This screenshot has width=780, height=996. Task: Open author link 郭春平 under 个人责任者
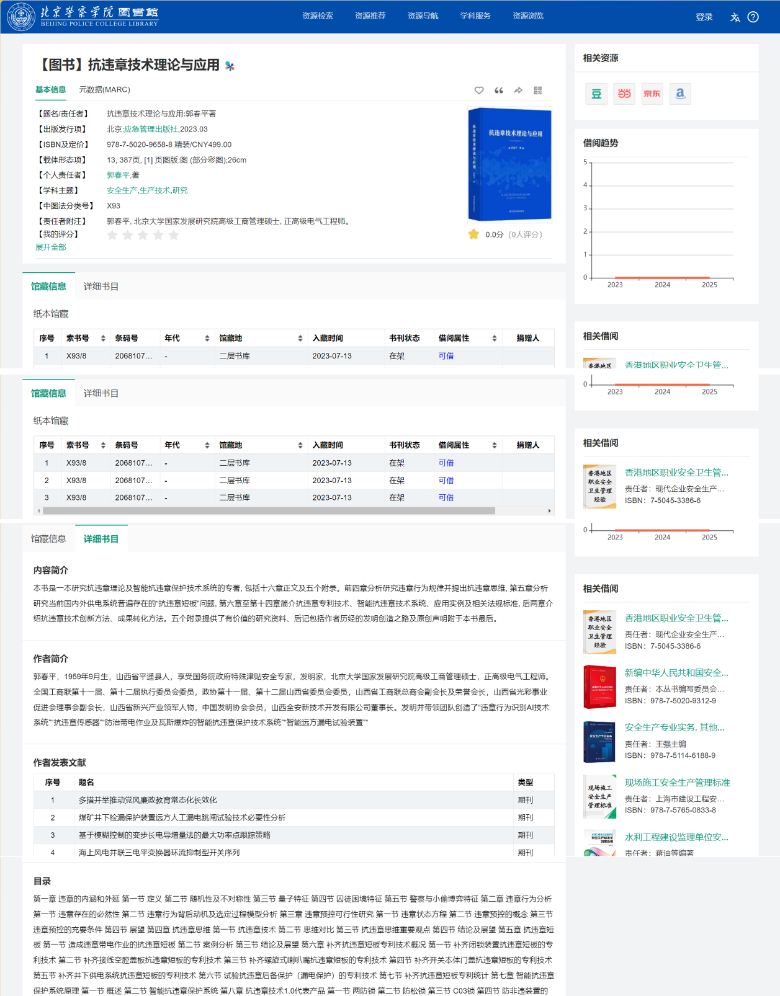point(118,175)
